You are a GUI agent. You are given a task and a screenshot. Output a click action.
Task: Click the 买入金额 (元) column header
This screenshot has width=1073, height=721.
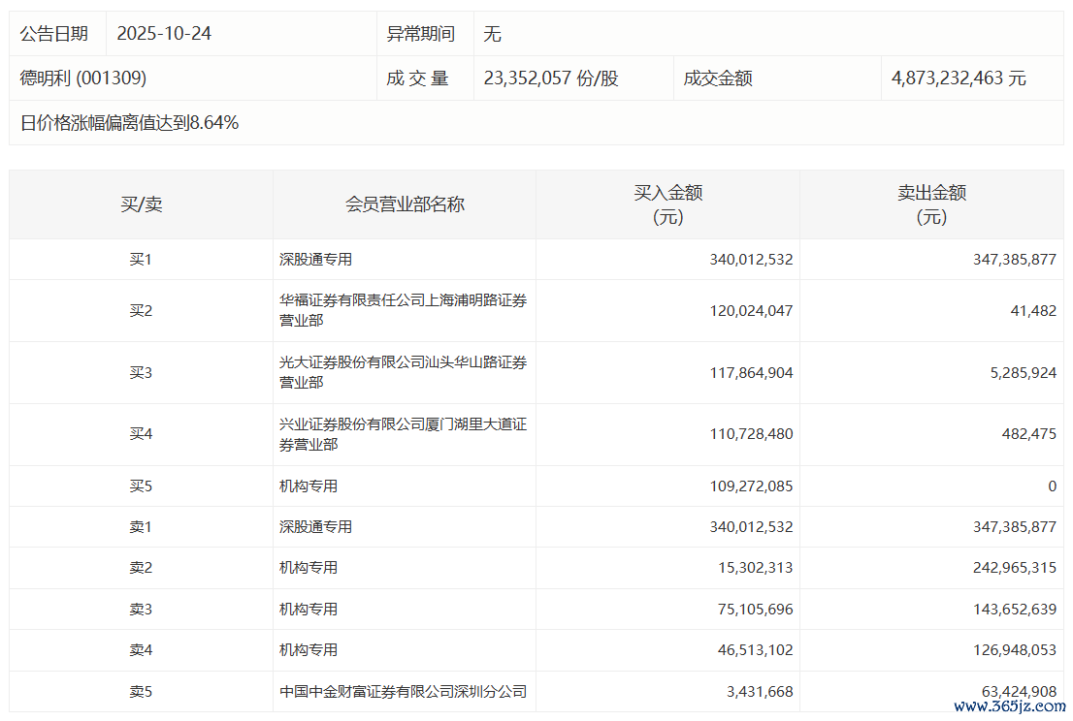tap(667, 204)
